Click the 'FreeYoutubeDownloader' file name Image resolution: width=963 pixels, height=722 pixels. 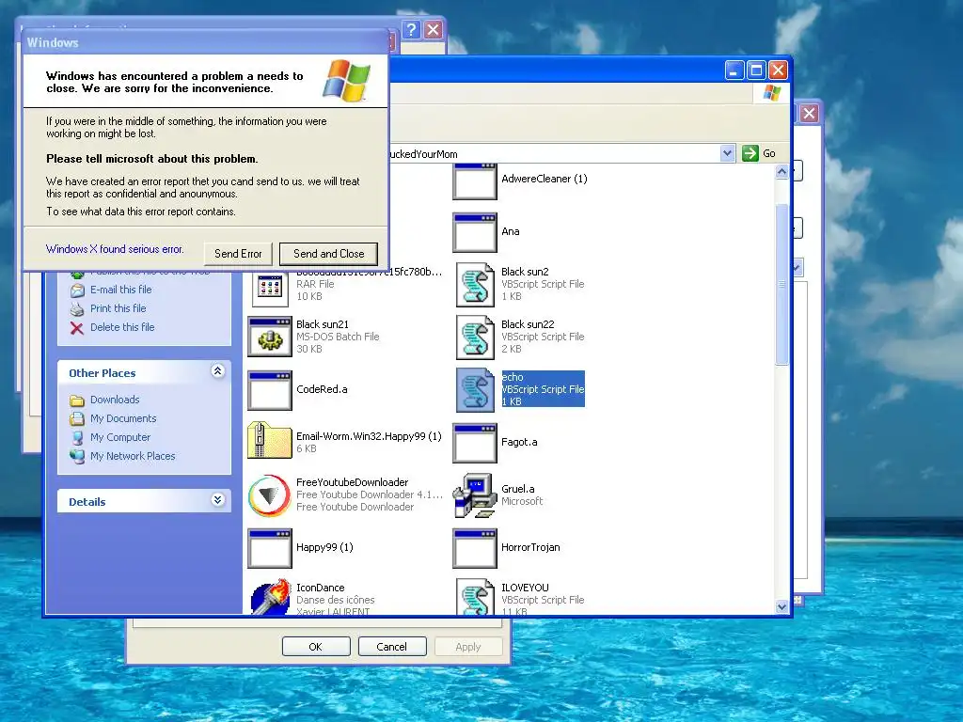353,482
